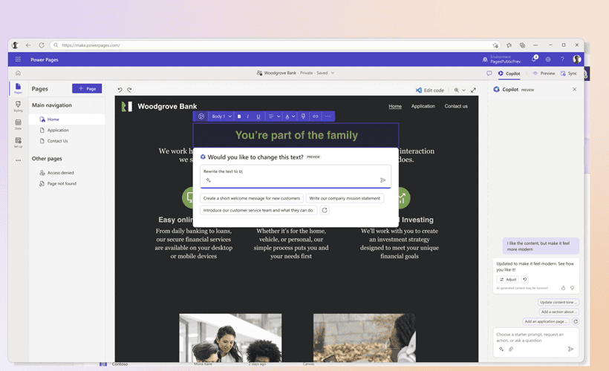Click the undo arrow above the canvas
Image resolution: width=609 pixels, height=371 pixels.
tap(120, 90)
